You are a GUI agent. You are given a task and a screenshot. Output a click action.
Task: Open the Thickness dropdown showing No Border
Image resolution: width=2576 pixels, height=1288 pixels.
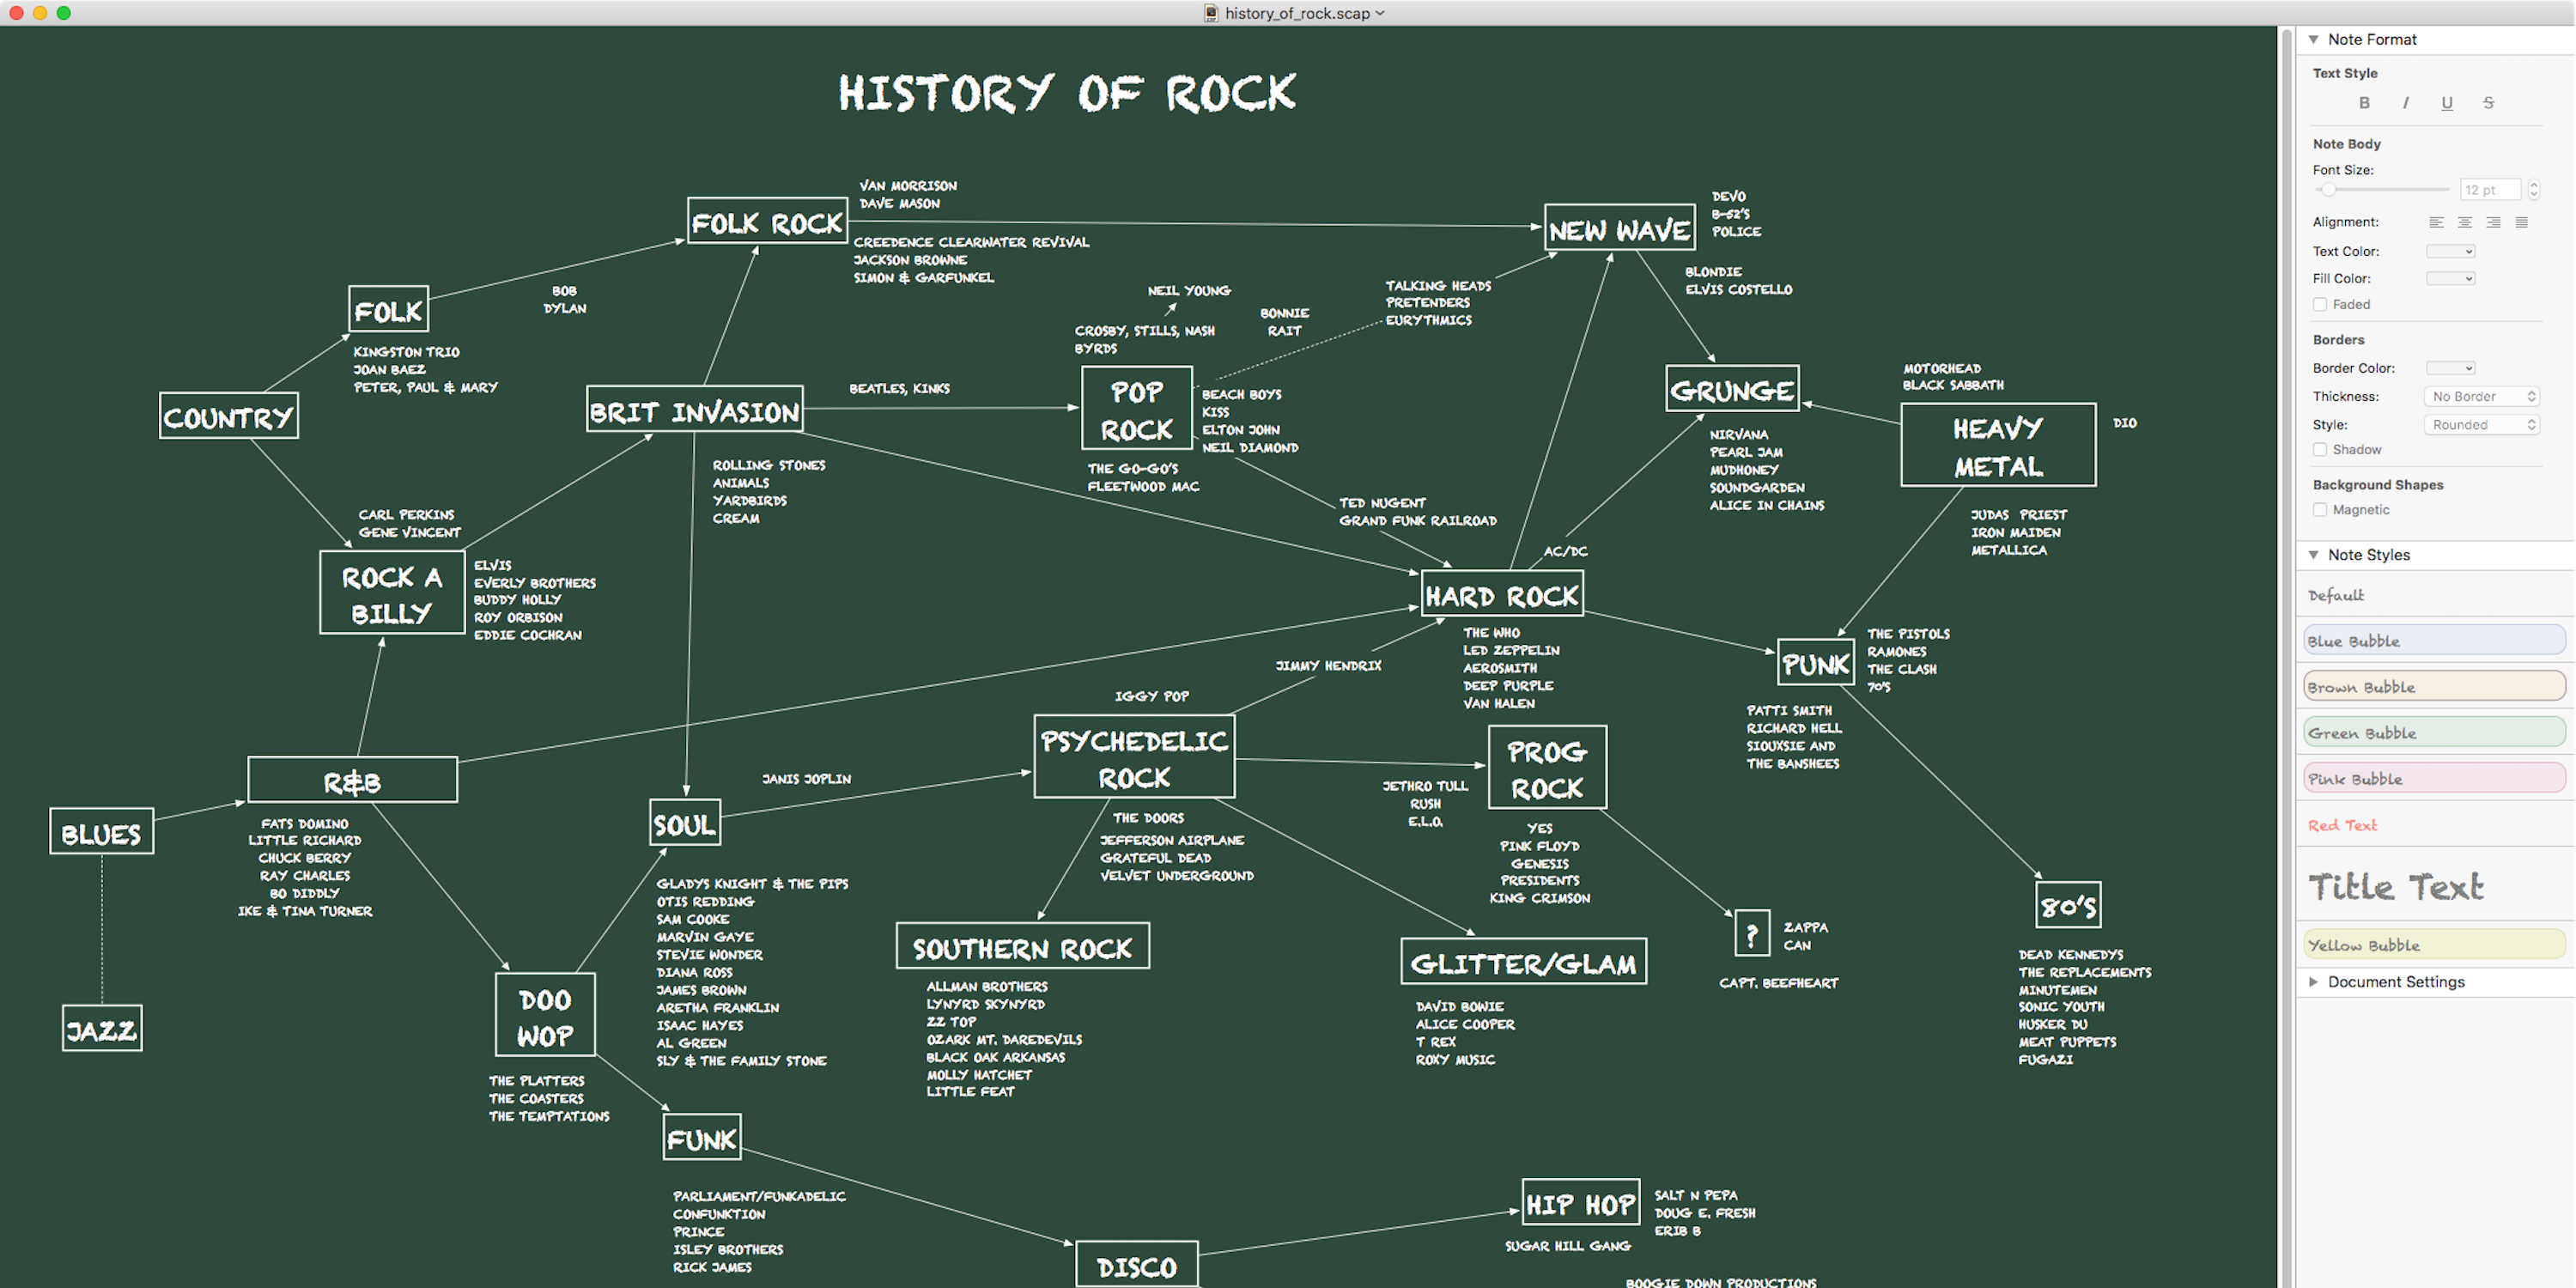pyautogui.click(x=2482, y=396)
